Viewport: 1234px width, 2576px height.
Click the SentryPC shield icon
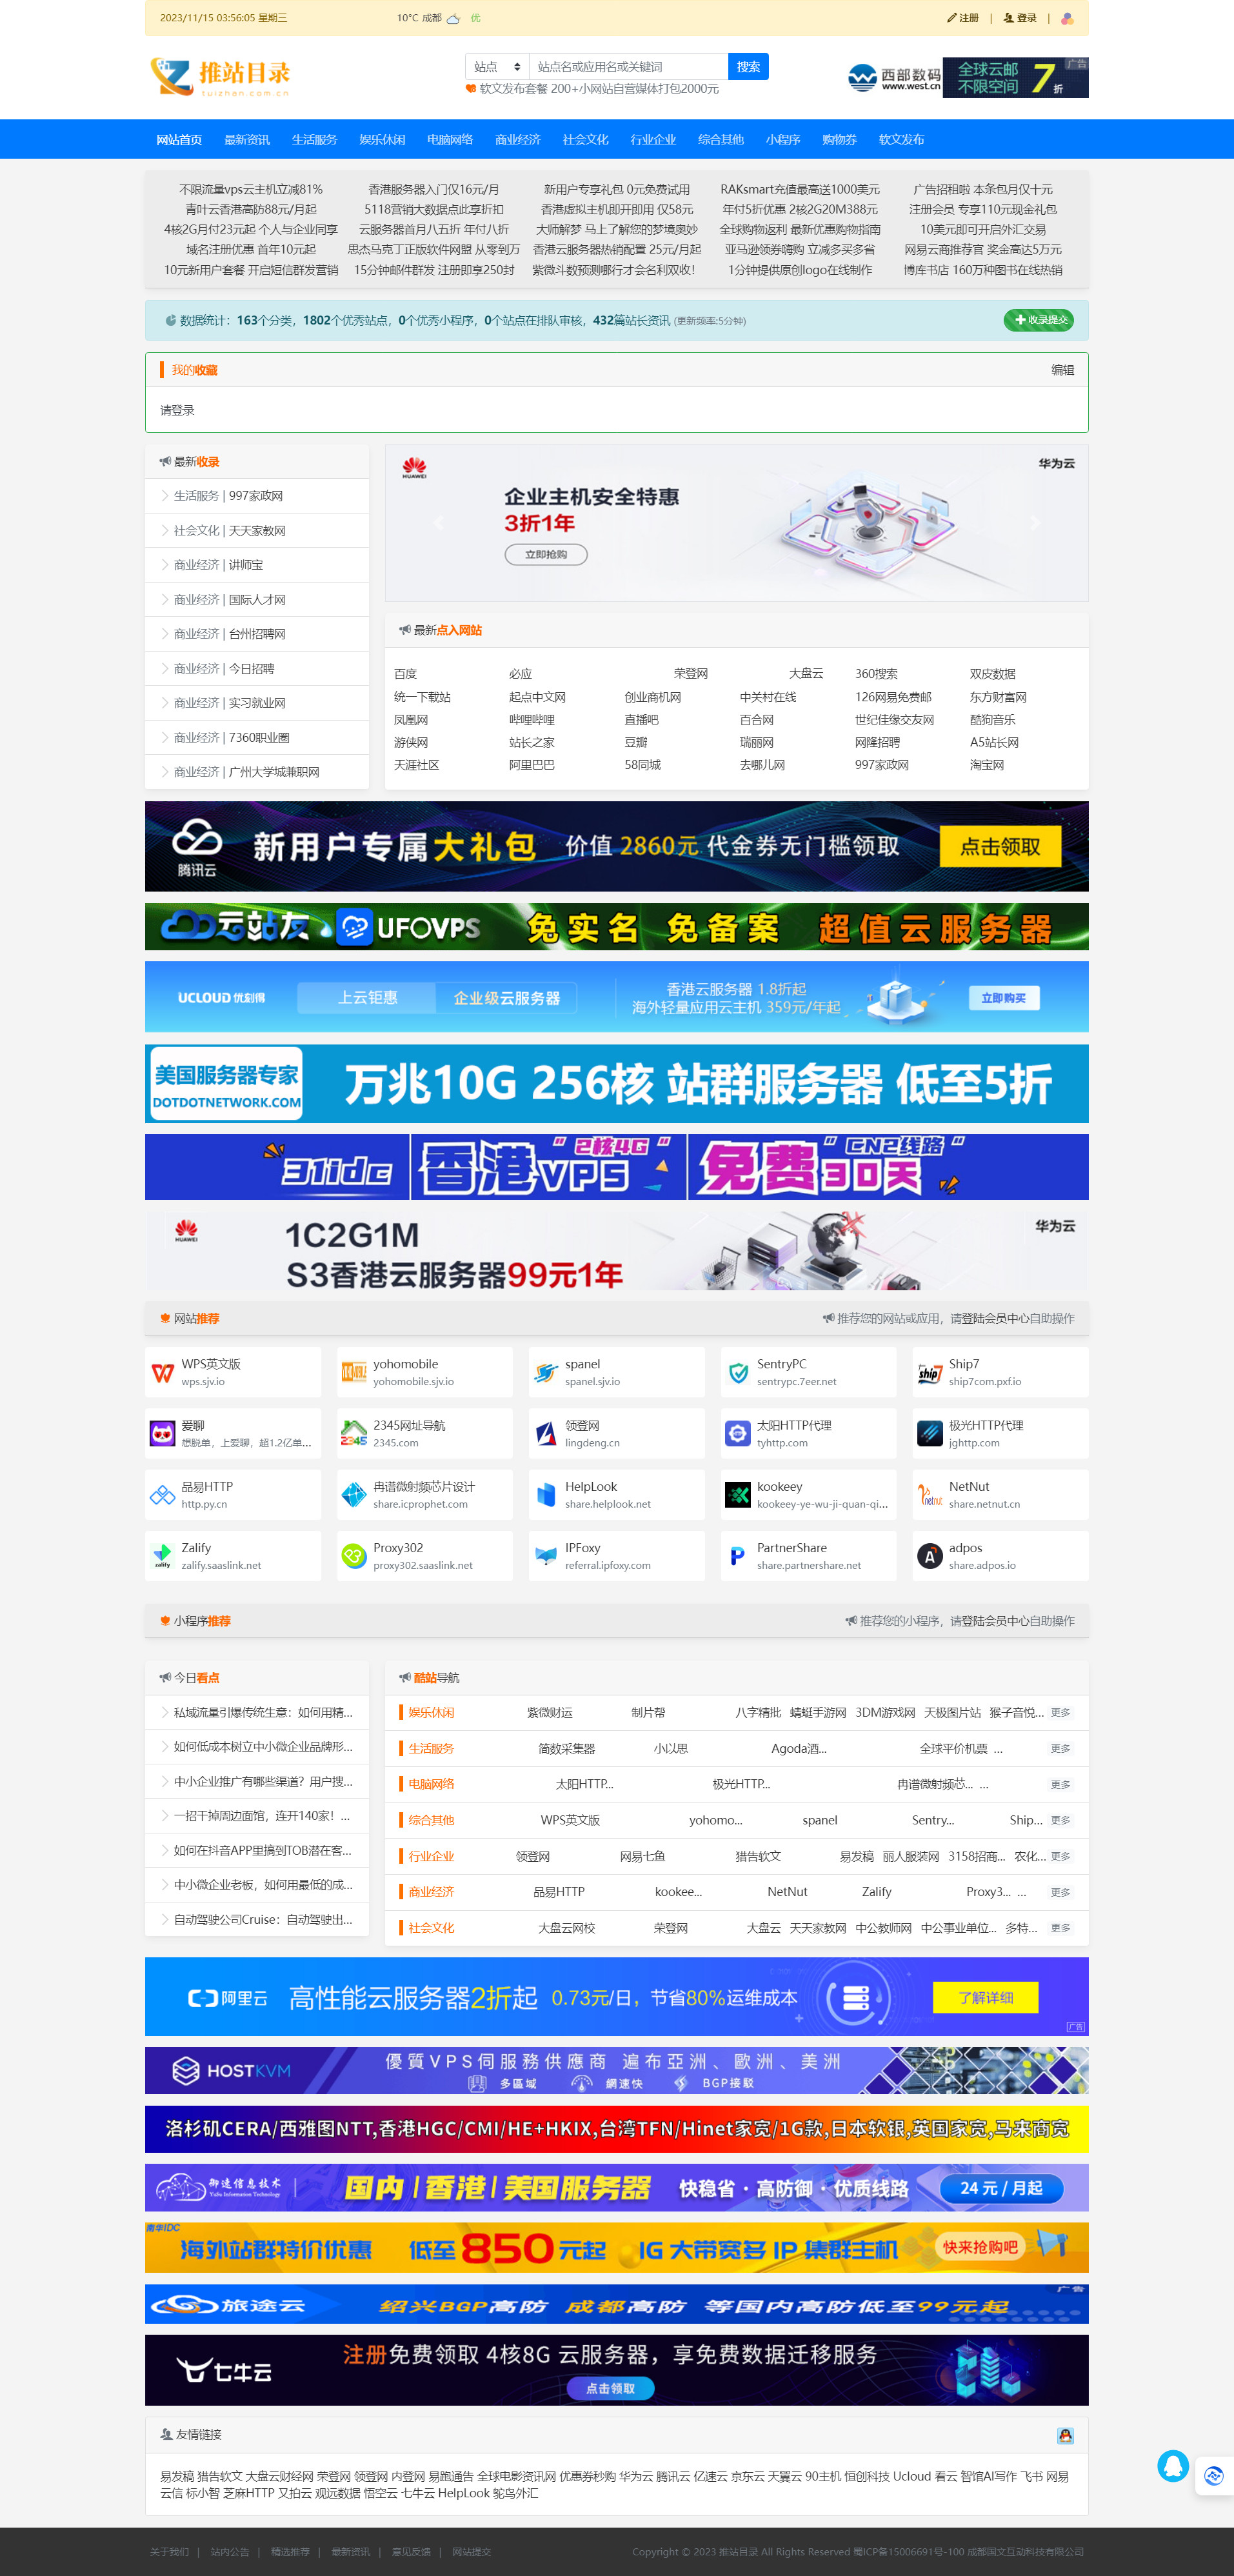738,1372
